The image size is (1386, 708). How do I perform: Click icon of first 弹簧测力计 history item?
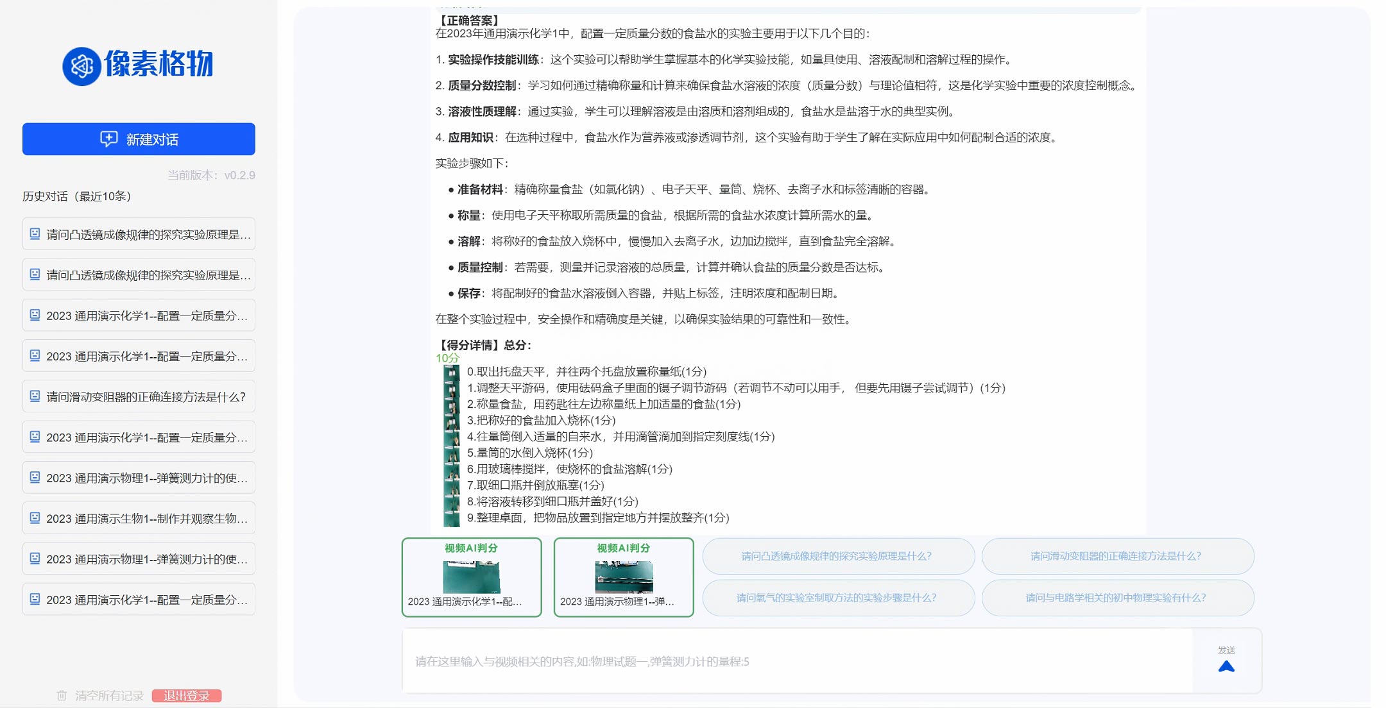[35, 478]
